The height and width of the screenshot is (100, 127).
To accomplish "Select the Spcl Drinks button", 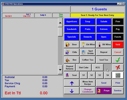I will 88,52.
